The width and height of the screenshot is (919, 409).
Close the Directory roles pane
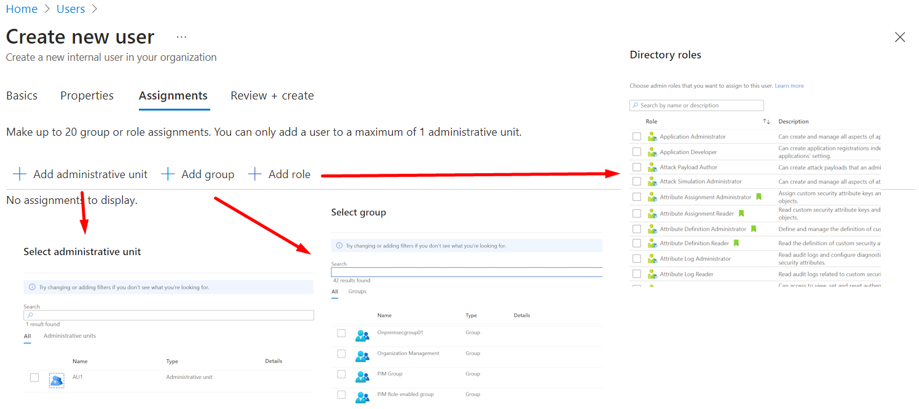click(x=900, y=37)
